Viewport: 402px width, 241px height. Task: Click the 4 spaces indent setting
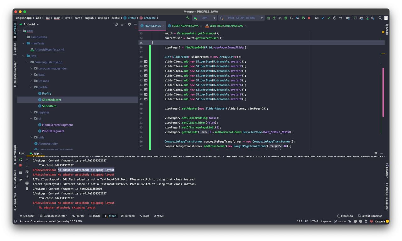click(x=326, y=221)
